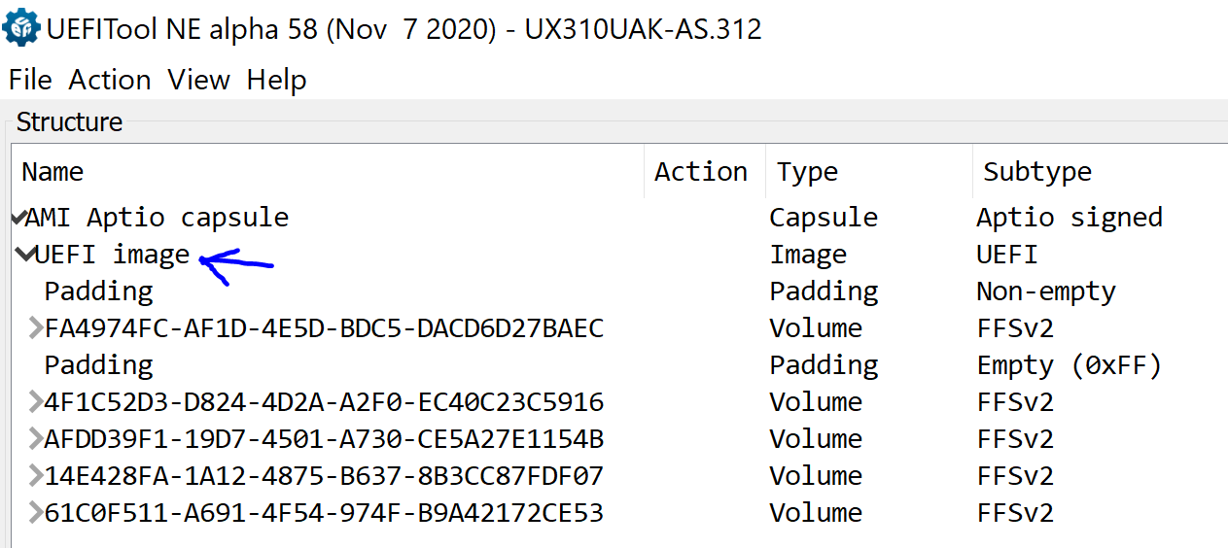Click the Action column header
This screenshot has height=548, width=1228.
[700, 172]
